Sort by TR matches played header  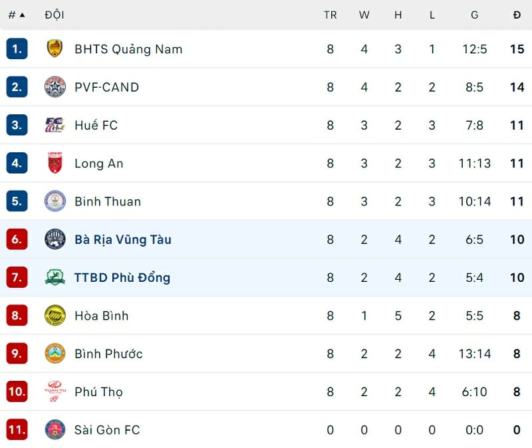pos(331,15)
